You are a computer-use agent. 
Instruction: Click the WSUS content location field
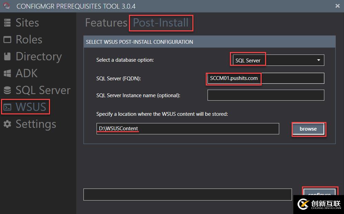pos(188,129)
